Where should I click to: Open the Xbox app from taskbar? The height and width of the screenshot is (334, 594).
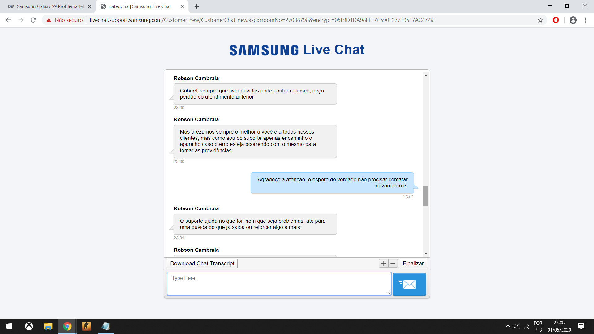point(29,326)
